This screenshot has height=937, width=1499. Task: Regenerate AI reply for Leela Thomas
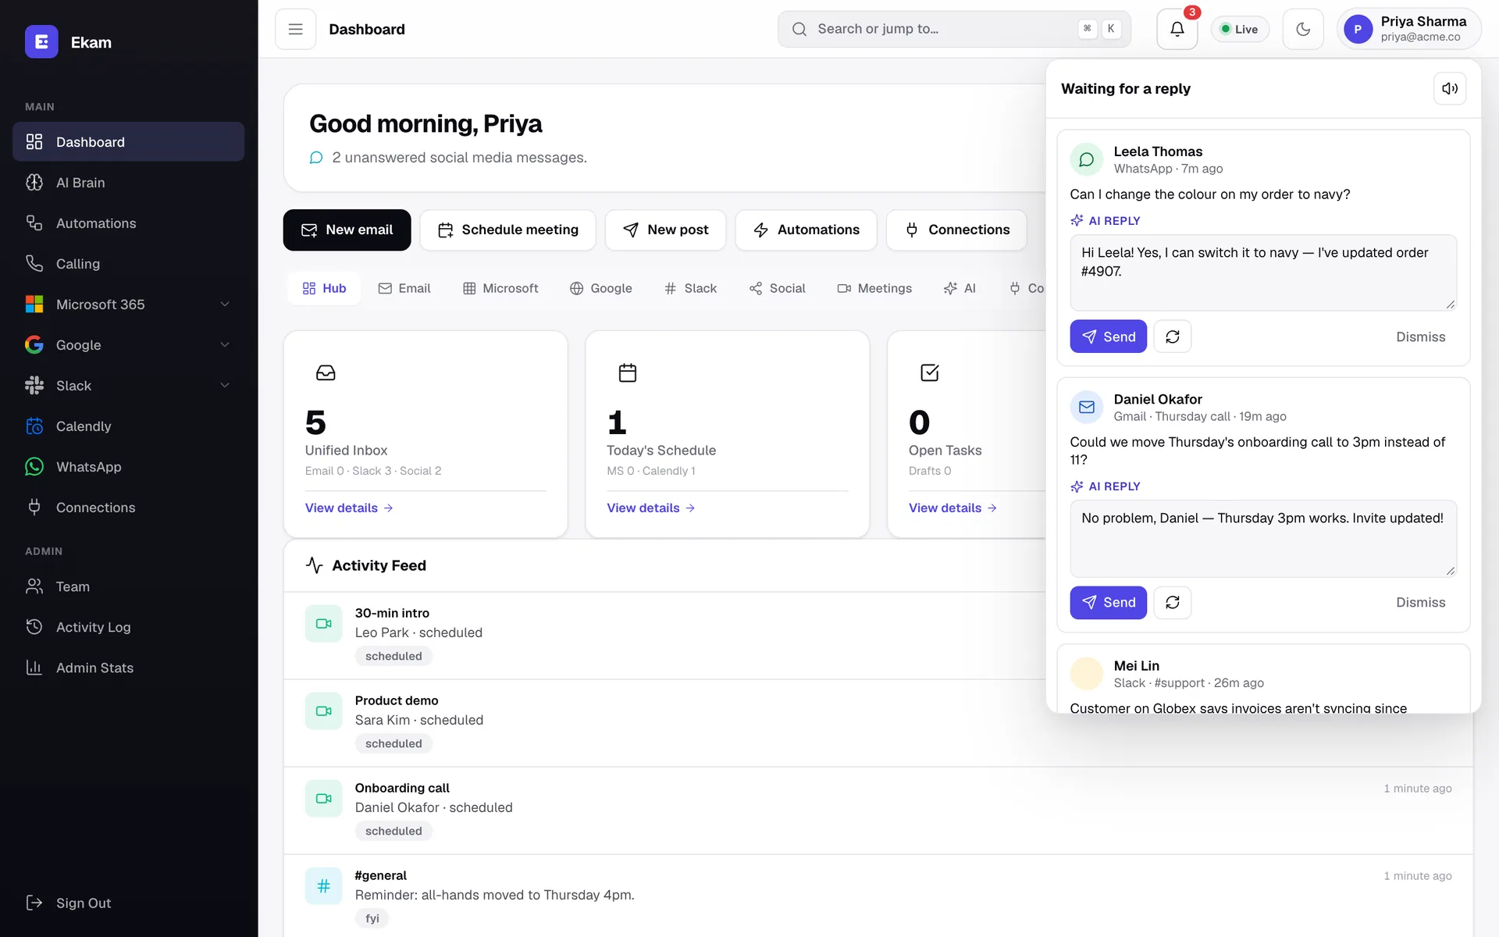(x=1172, y=337)
